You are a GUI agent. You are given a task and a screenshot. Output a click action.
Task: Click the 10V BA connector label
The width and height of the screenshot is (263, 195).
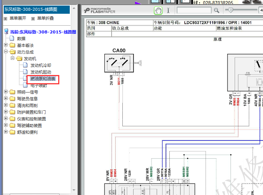(x=245, y=100)
